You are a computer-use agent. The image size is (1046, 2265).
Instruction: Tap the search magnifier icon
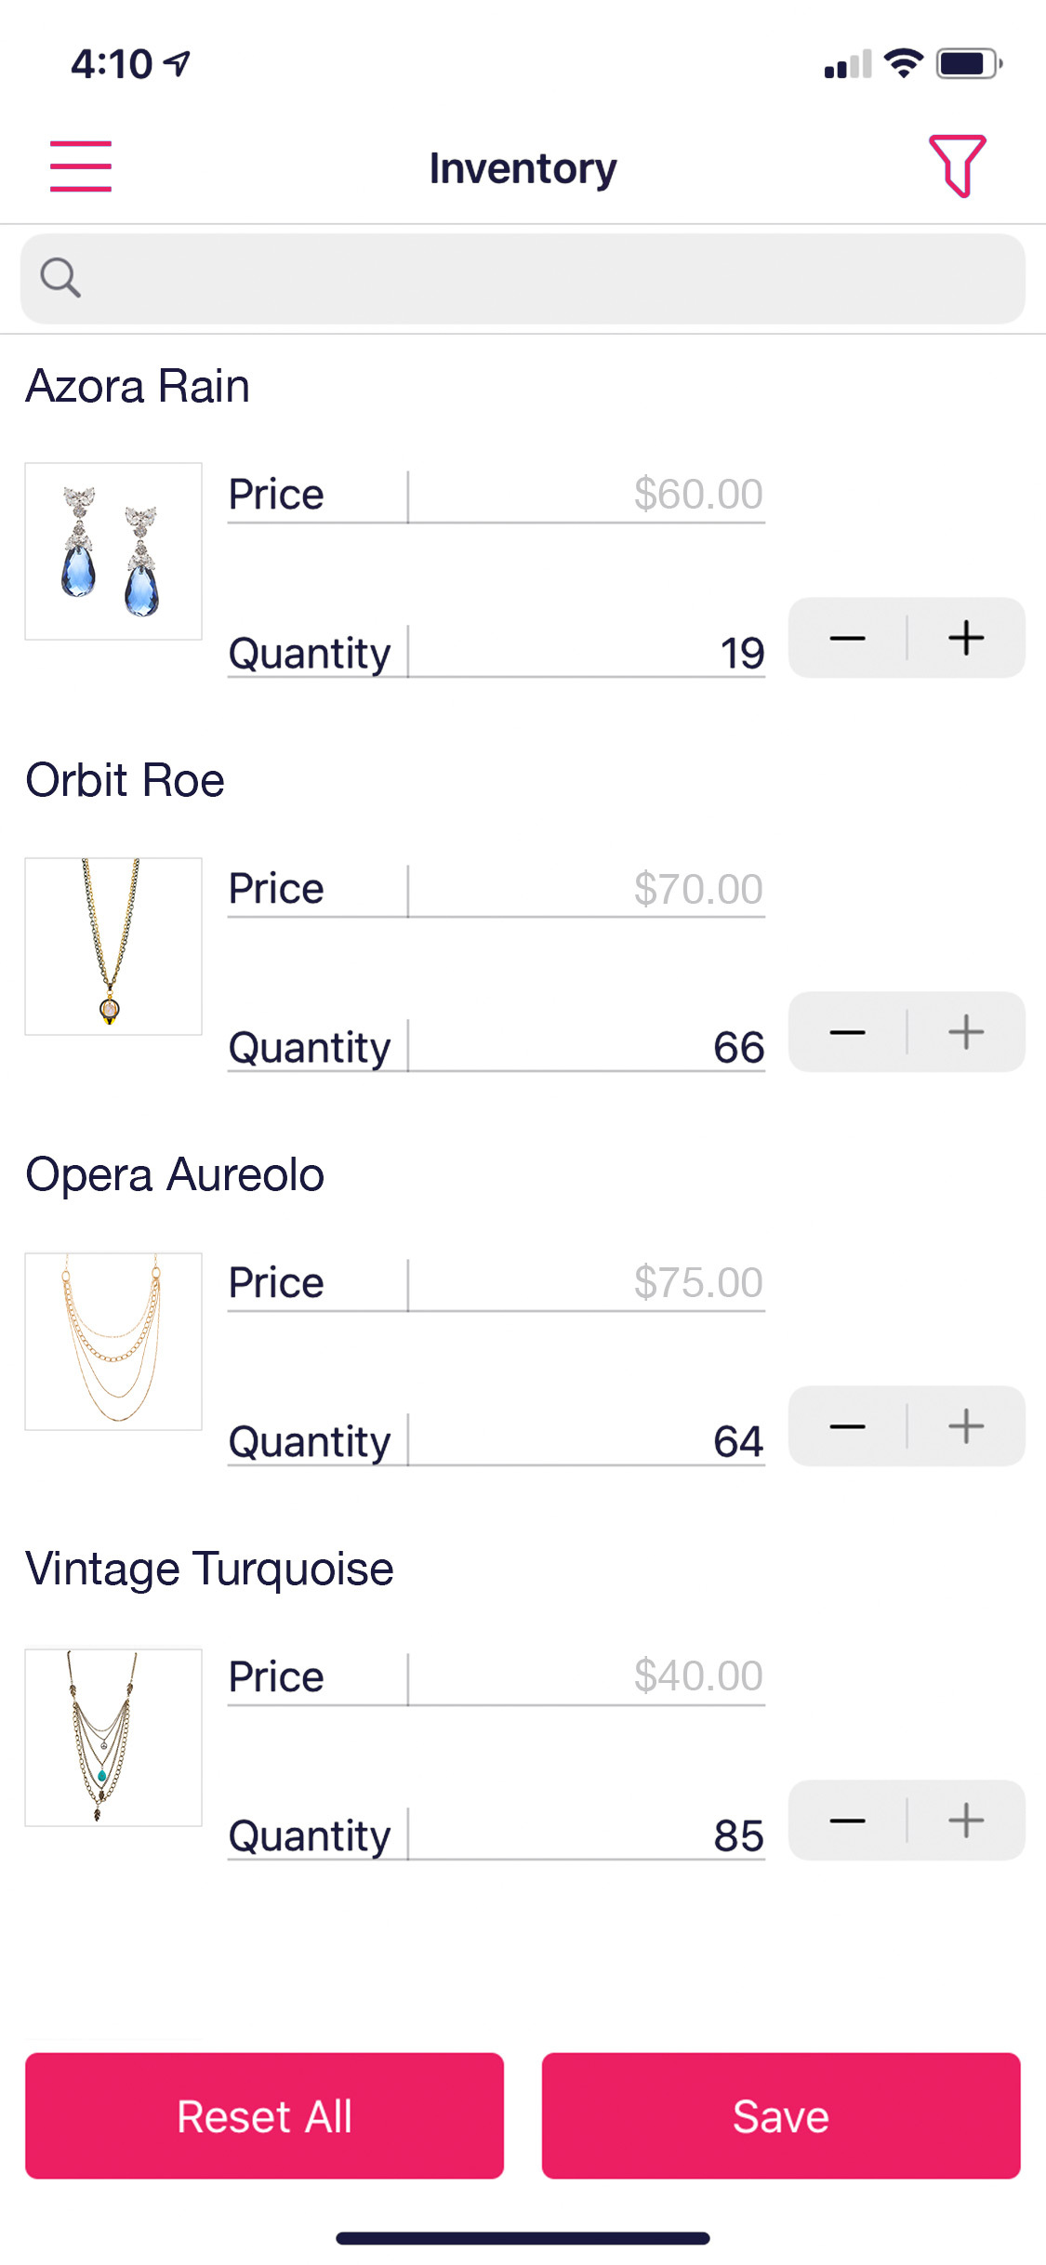point(60,277)
